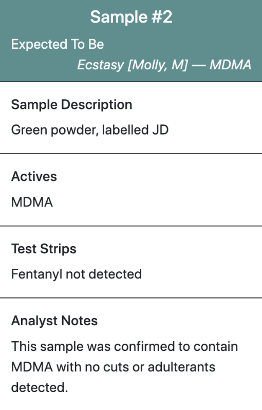The height and width of the screenshot is (410, 262).
Task: Click the word 'Ecstasy' in the header
Action: (100, 65)
